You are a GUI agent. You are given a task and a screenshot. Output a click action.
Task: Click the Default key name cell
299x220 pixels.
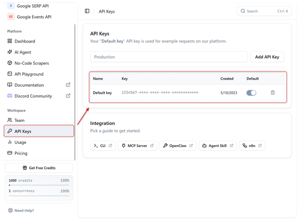point(102,93)
